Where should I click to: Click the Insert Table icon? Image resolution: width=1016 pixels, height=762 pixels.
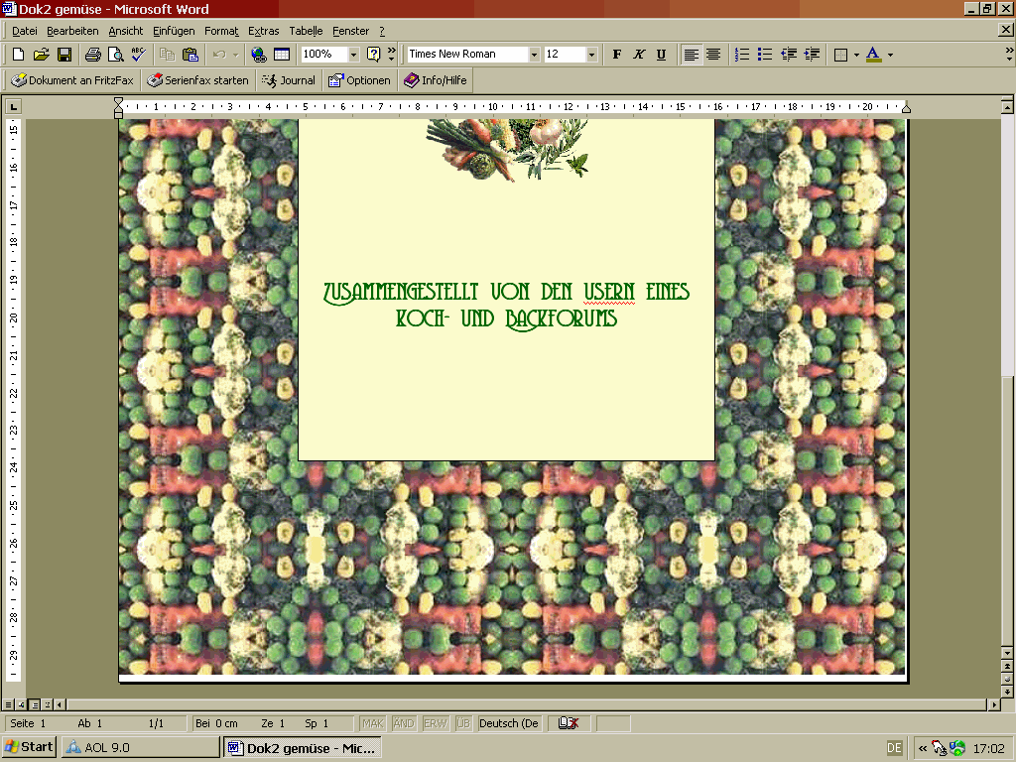coord(282,55)
